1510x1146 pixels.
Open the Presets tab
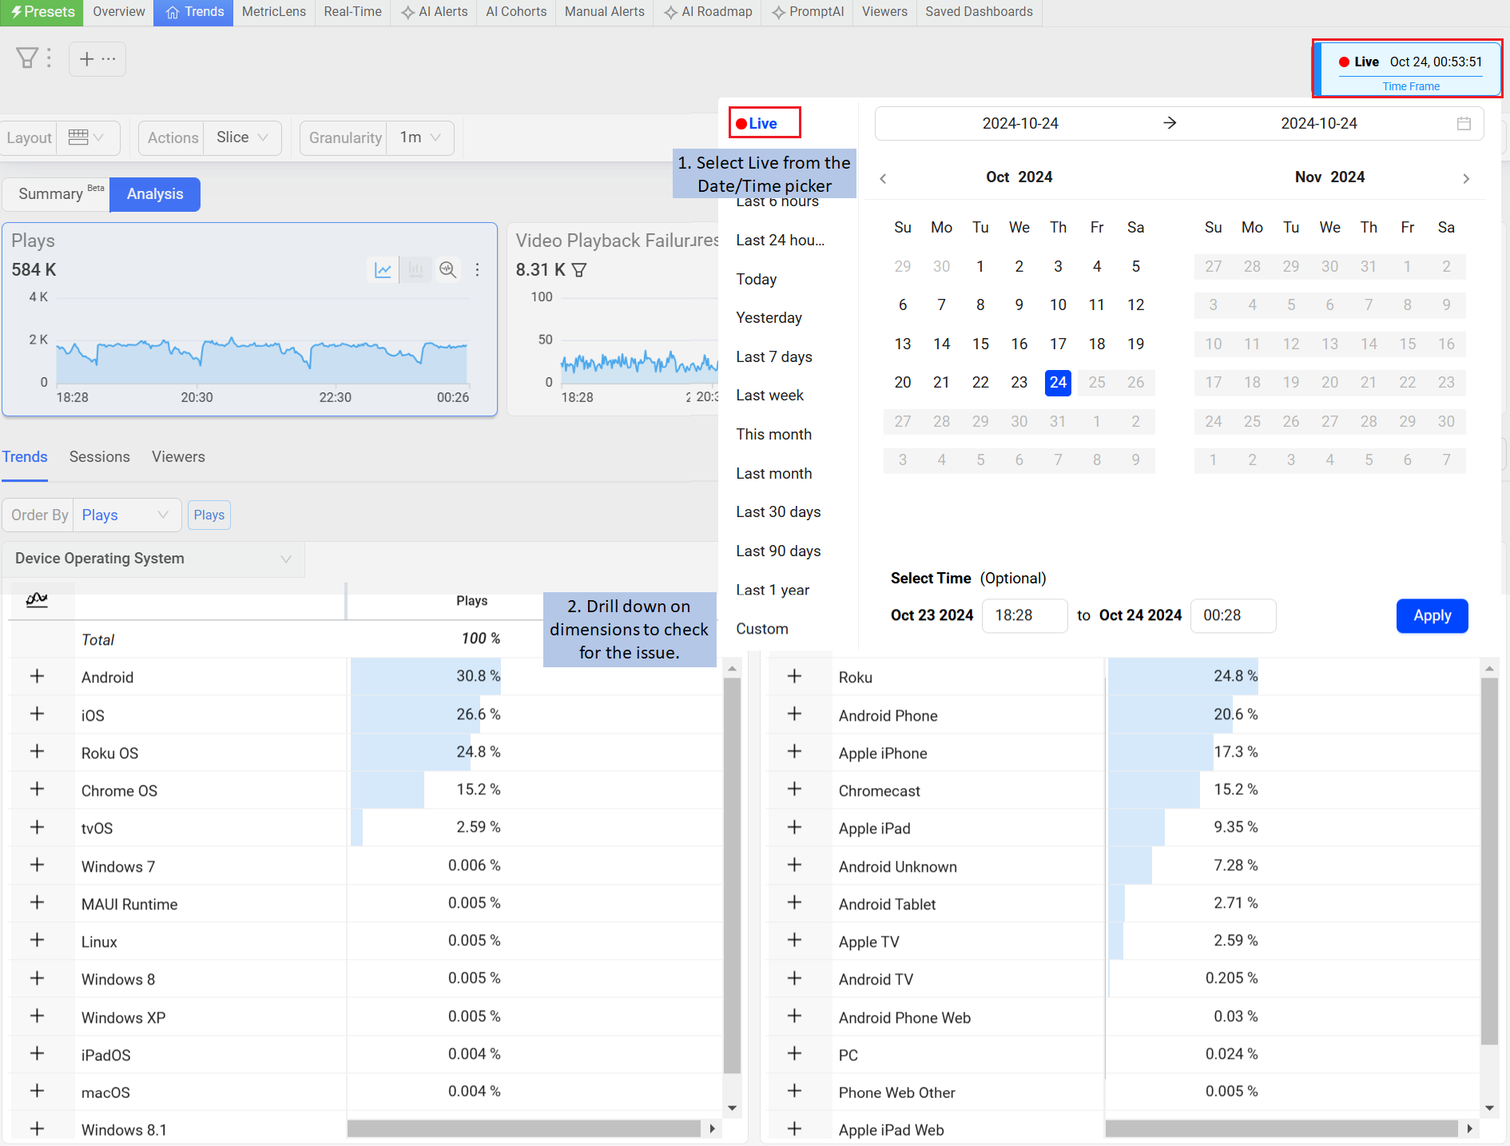[x=42, y=12]
